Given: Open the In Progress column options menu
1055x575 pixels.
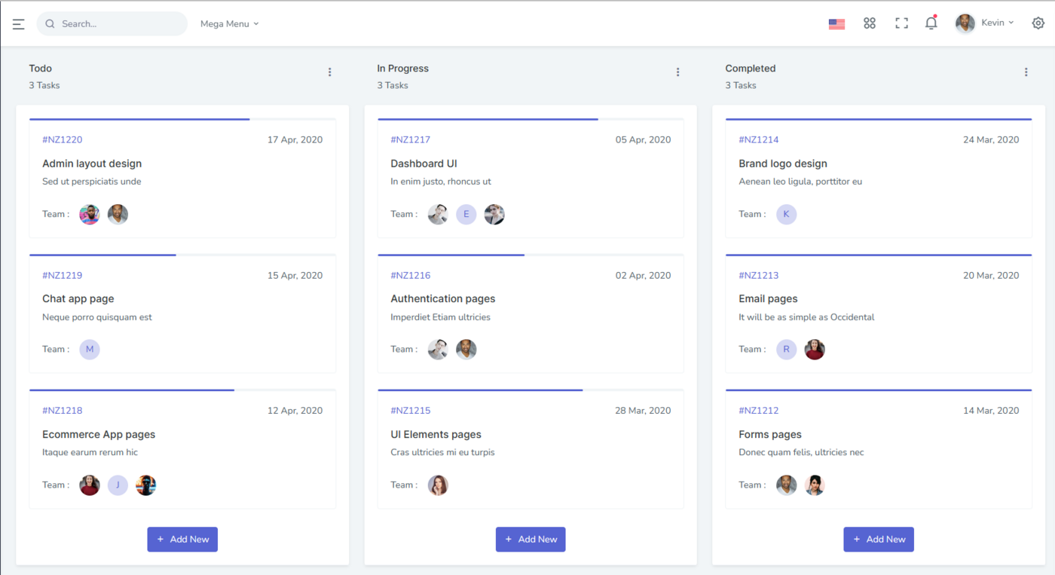Looking at the screenshot, I should pos(677,72).
